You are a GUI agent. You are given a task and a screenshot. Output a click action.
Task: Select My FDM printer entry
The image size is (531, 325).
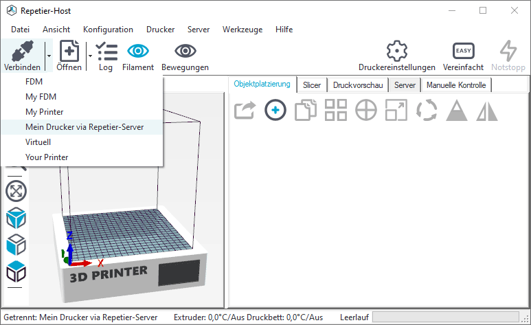click(82, 97)
